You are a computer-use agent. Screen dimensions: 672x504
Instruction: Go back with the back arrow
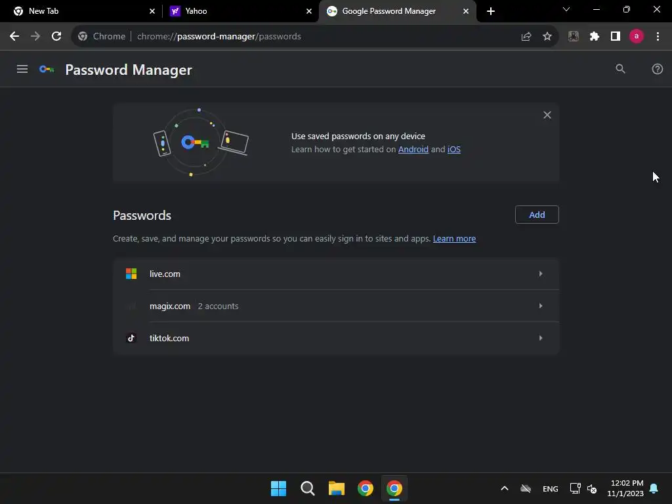point(14,37)
